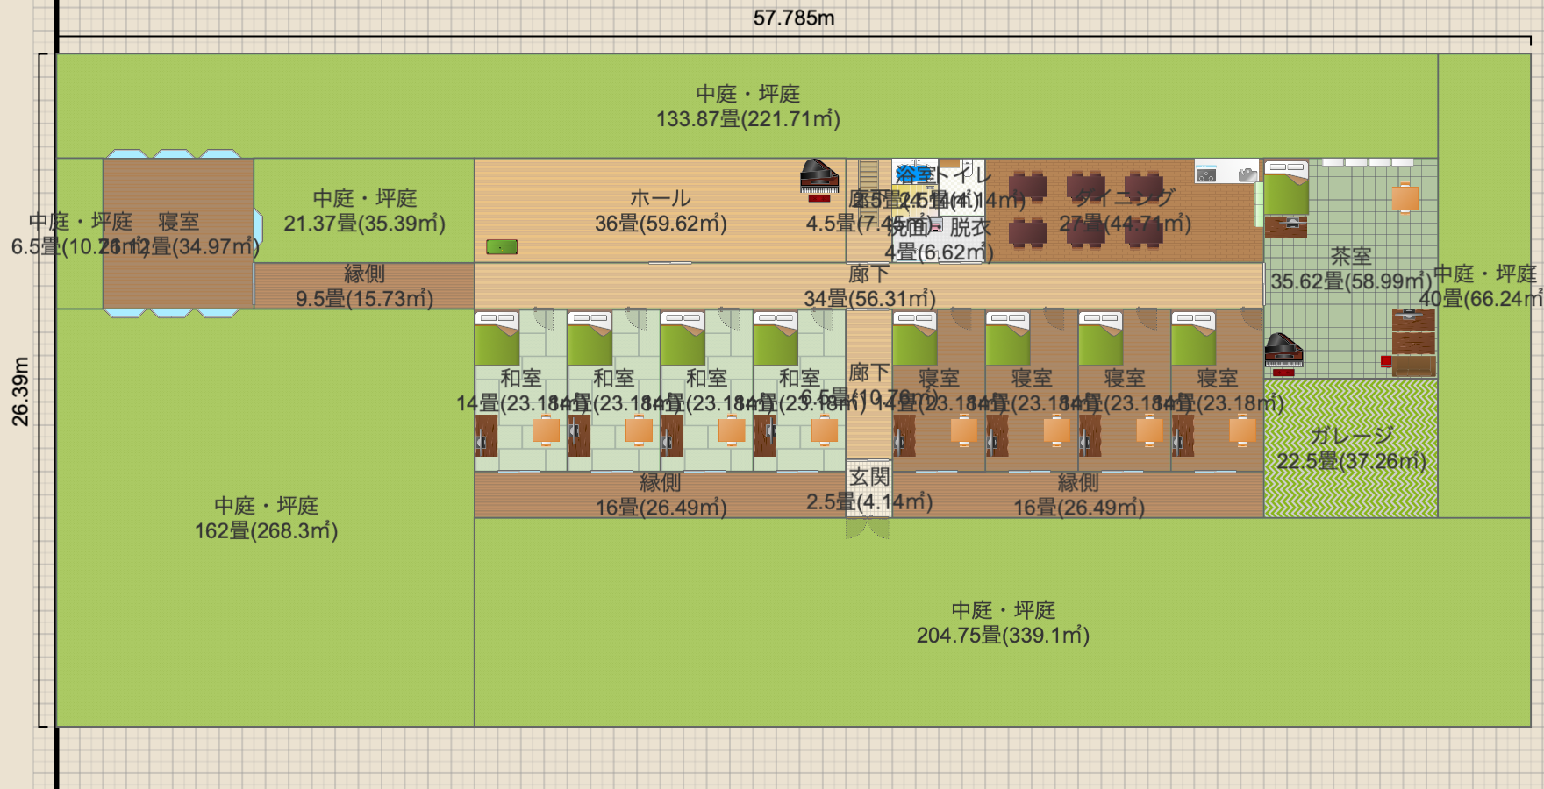Click the 廊下 34畳(56.31㎡) label
The image size is (1544, 789).
click(869, 287)
